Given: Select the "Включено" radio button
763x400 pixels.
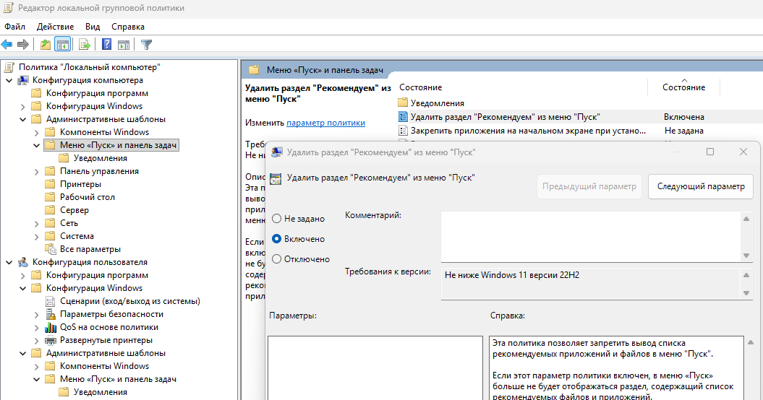Looking at the screenshot, I should (x=276, y=239).
